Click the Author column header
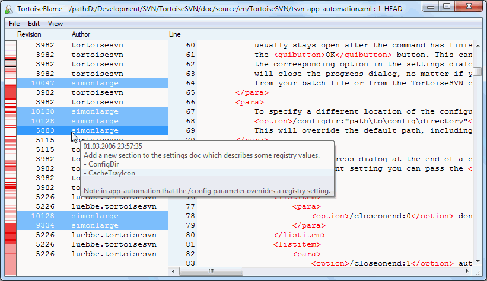The width and height of the screenshot is (487, 281). 81,35
